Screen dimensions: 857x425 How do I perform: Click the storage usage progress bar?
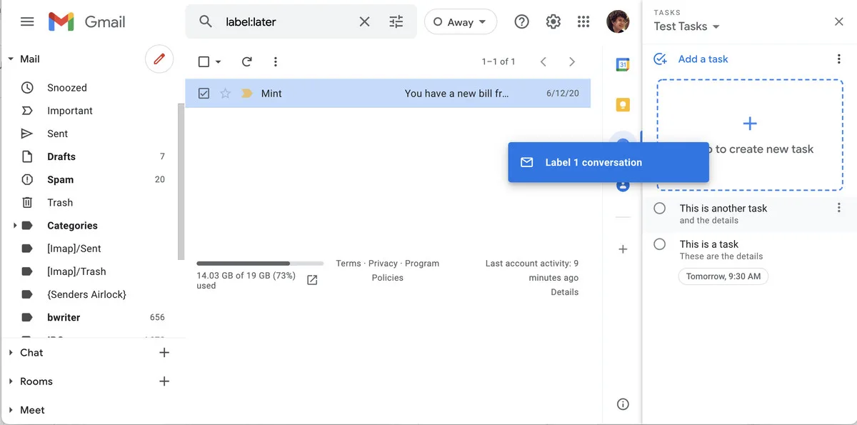(260, 264)
